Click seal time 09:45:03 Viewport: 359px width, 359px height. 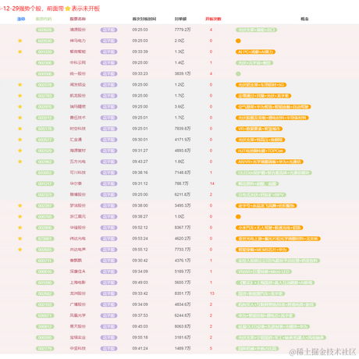(x=140, y=326)
